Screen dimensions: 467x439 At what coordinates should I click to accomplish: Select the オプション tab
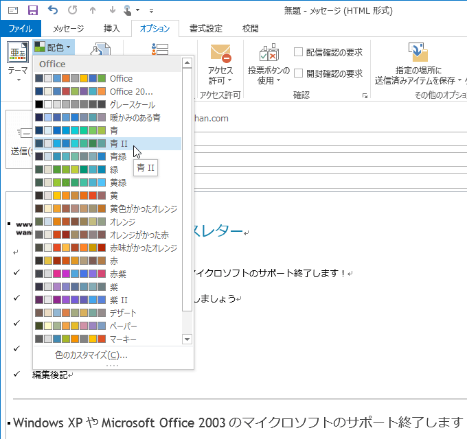point(155,29)
